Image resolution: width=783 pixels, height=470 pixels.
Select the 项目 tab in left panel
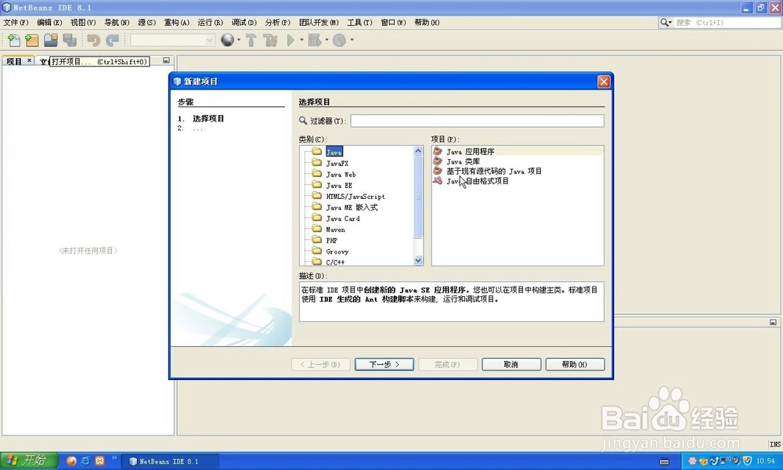(x=14, y=61)
